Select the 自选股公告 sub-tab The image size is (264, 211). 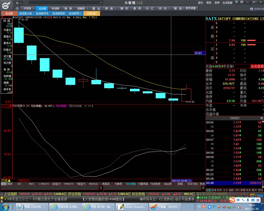pyautogui.click(x=26, y=13)
